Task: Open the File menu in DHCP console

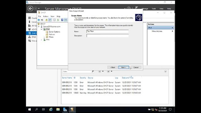Action: [x=40, y=16]
